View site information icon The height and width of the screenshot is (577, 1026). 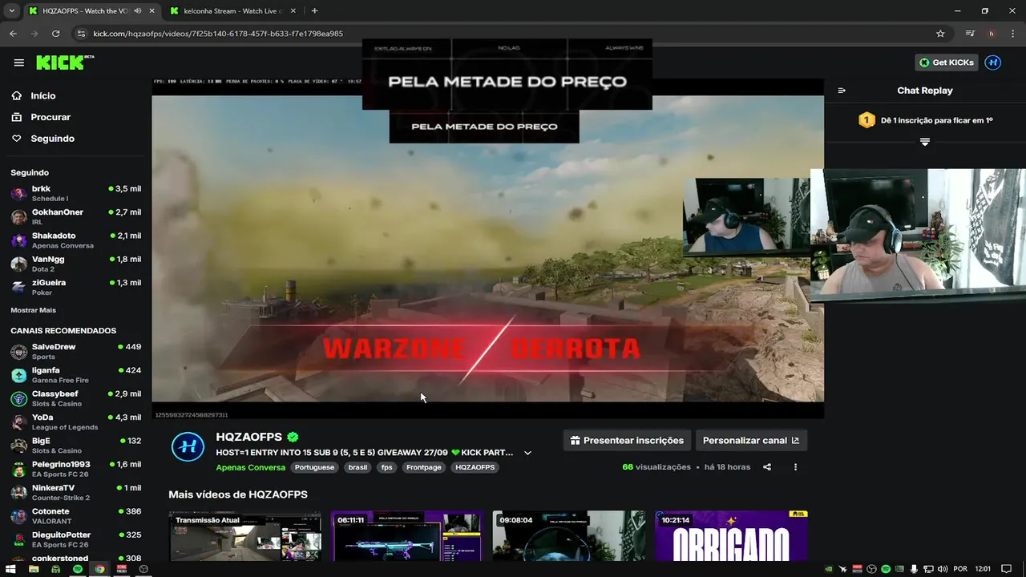81,34
